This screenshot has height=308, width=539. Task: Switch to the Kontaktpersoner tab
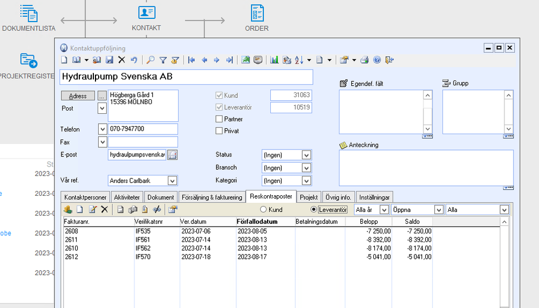[x=85, y=197]
